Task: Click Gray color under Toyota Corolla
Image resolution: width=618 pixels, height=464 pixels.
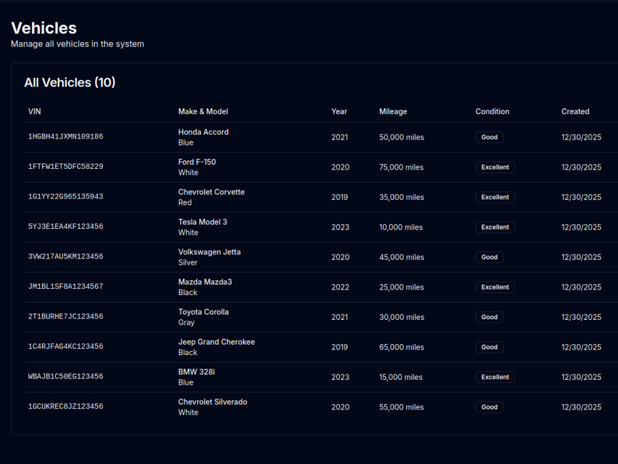Action: [x=187, y=322]
